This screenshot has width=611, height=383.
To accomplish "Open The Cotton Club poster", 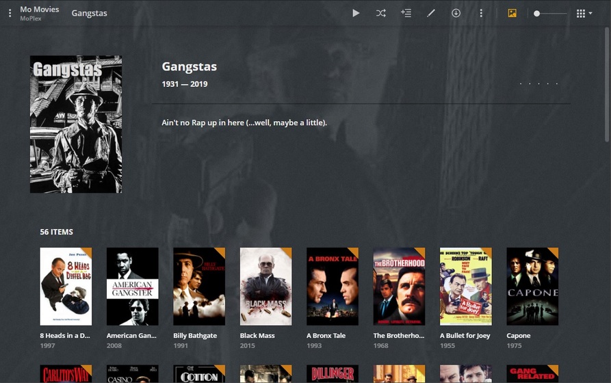I will 199,373.
